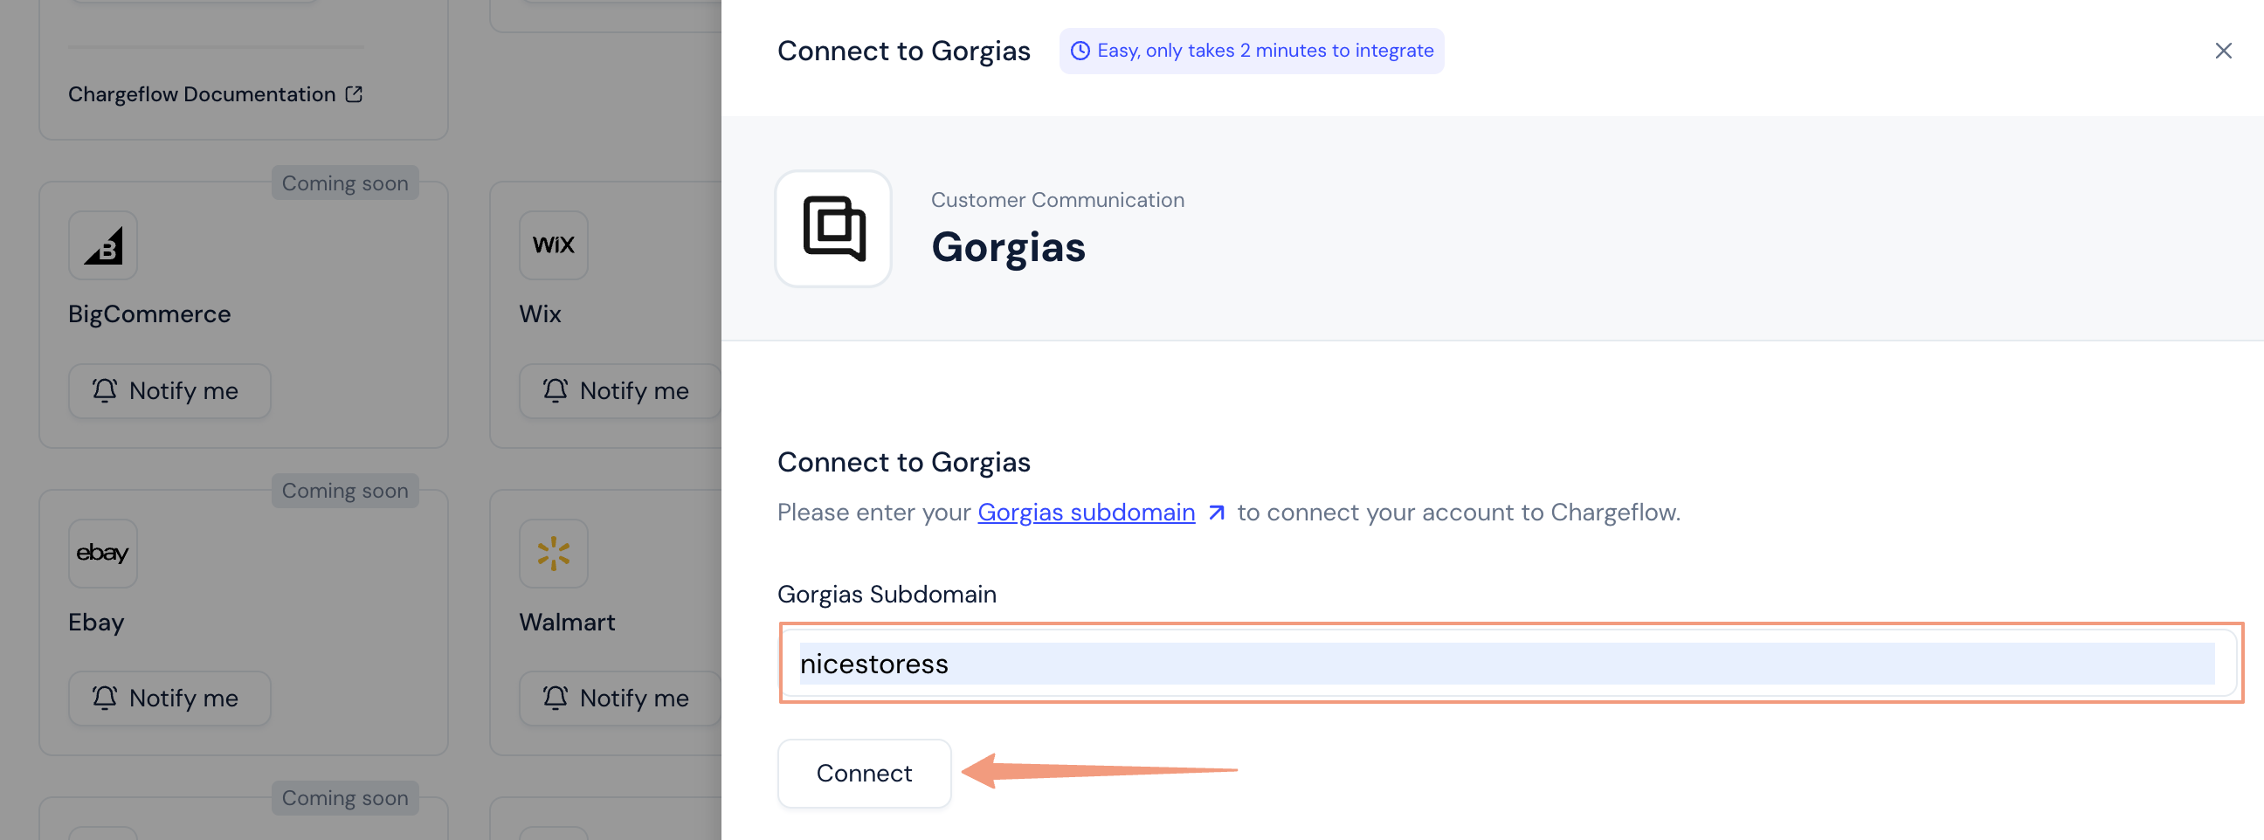Click the arrow icon after Gorgias subdomain
Image resolution: width=2264 pixels, height=840 pixels.
(x=1217, y=513)
